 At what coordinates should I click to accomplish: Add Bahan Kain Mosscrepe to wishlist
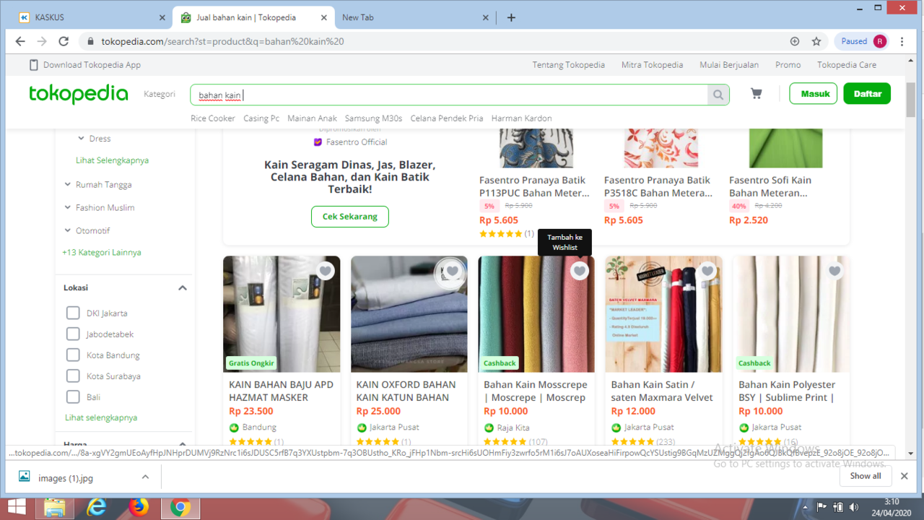click(x=580, y=271)
